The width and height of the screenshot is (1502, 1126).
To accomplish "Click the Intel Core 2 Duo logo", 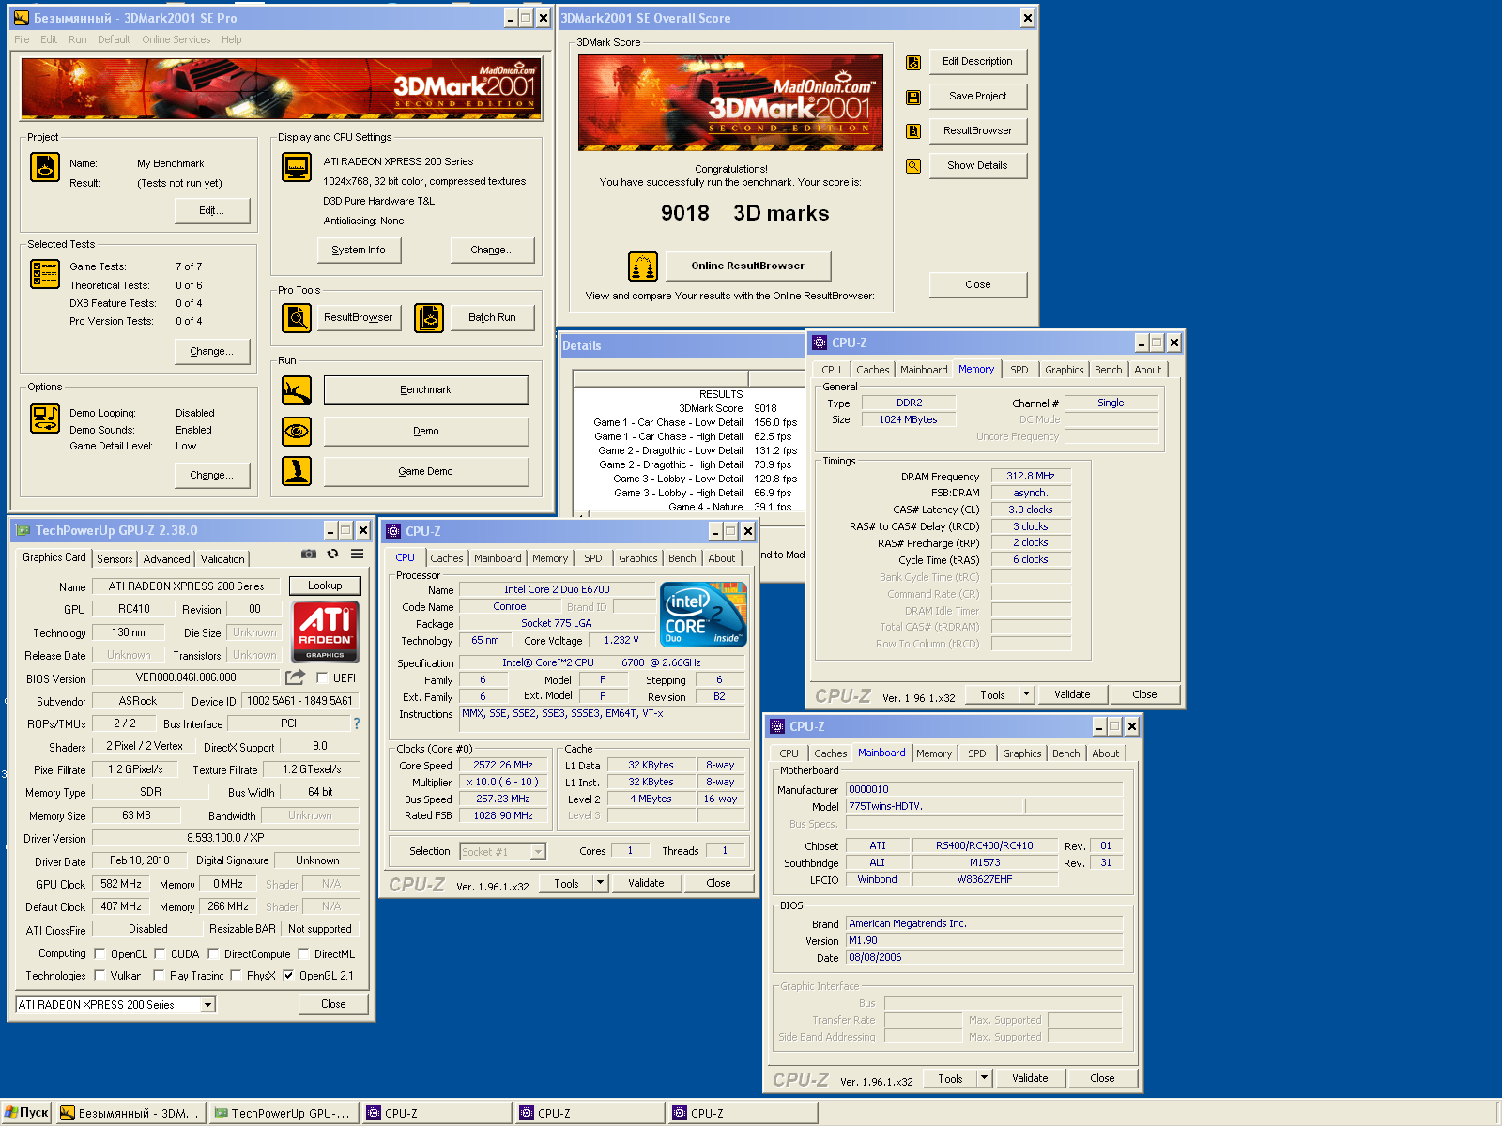I will [704, 615].
